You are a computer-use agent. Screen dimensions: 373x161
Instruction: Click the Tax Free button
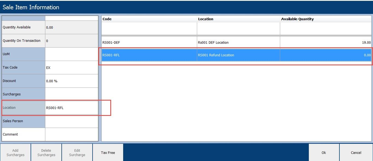108,153
